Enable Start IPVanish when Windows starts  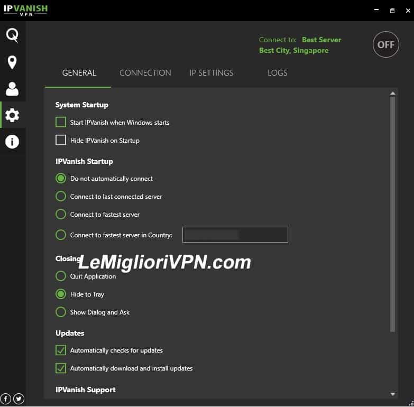coord(61,122)
